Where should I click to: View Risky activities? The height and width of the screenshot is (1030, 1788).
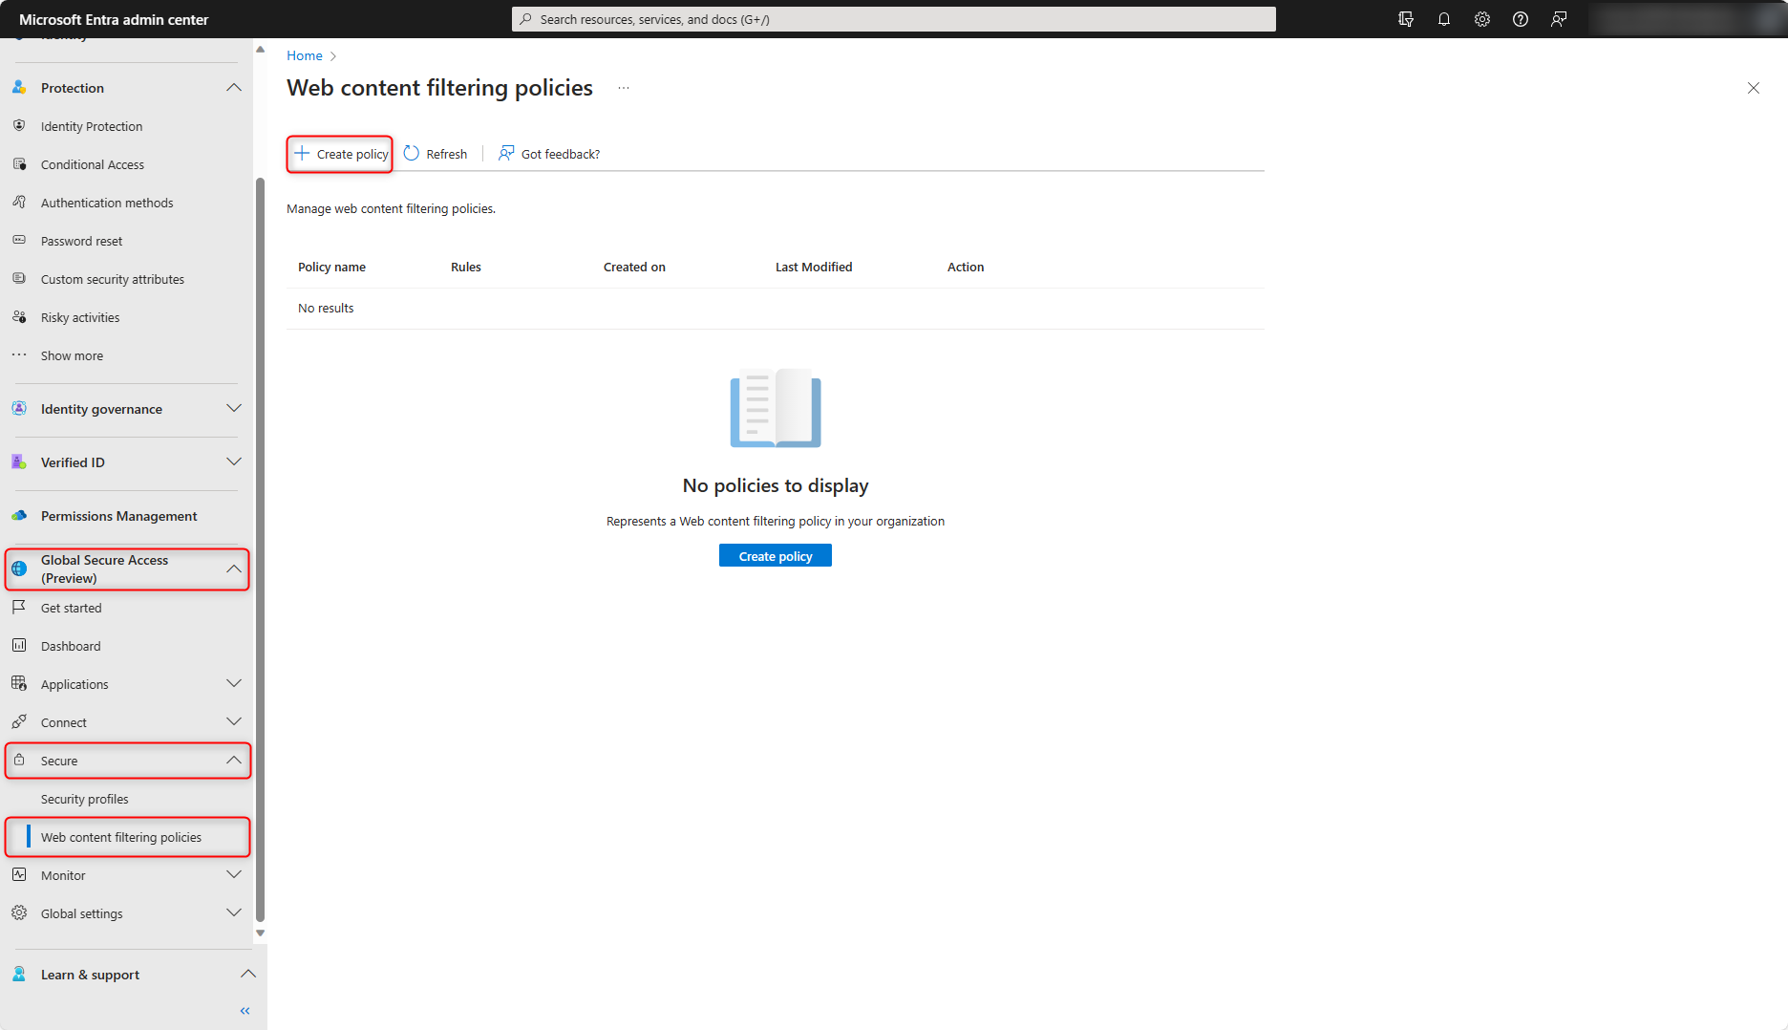coord(80,316)
